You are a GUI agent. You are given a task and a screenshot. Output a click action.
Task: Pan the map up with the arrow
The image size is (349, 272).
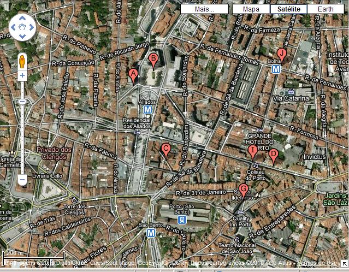pyautogui.click(x=22, y=17)
